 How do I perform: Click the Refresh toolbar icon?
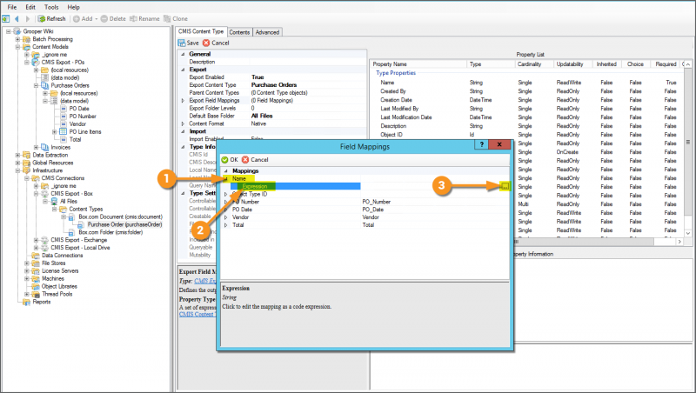[x=41, y=18]
